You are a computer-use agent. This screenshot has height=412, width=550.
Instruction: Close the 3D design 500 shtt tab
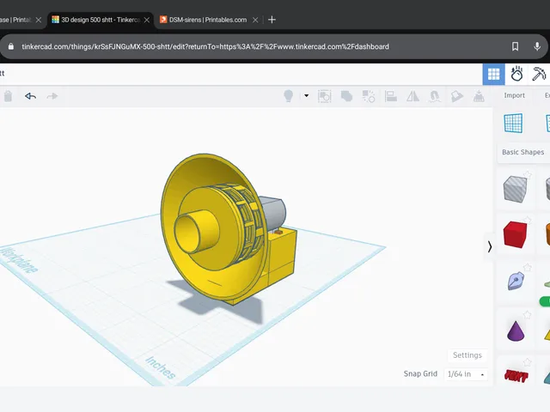pos(147,20)
